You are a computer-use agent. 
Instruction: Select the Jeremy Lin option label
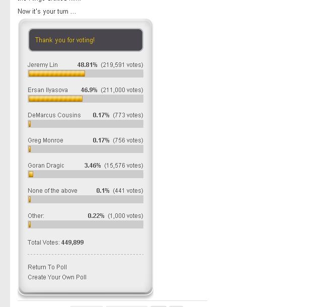click(43, 65)
